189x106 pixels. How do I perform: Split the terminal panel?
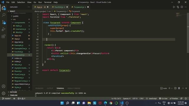(175, 88)
